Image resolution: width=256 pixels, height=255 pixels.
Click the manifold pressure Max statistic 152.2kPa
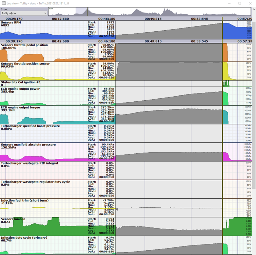click(x=107, y=152)
